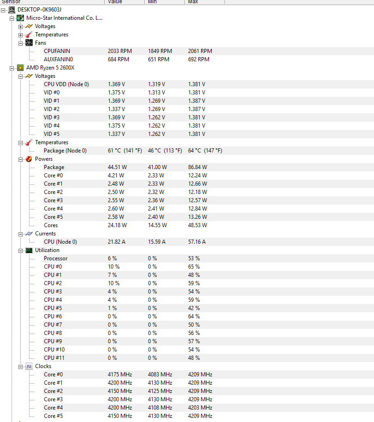Click the Max column header
Viewport: 374px width, 422px height.
tap(205, 2)
